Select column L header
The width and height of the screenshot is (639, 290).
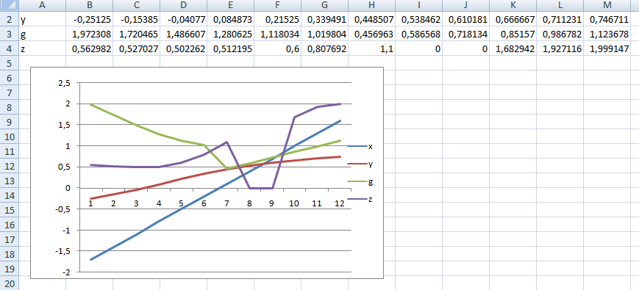560,5
